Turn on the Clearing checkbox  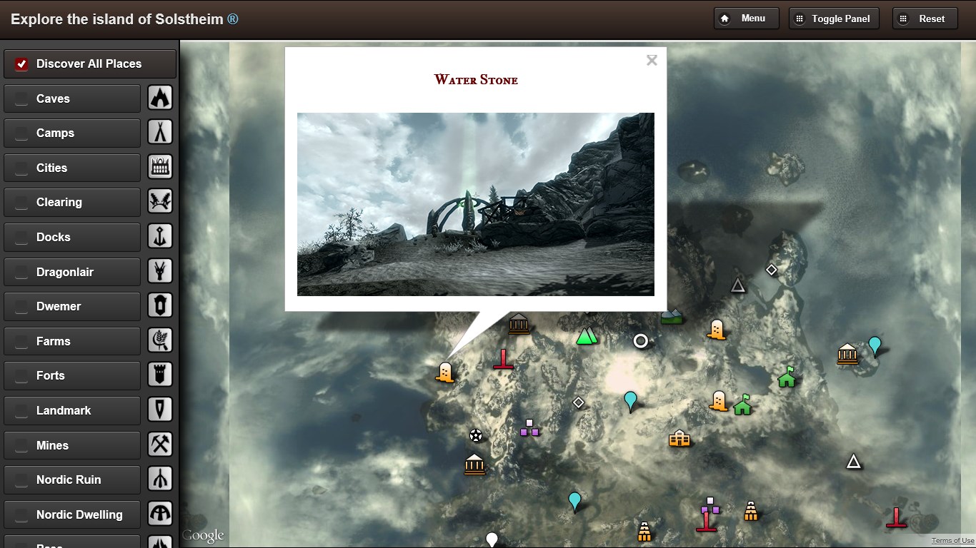(21, 203)
